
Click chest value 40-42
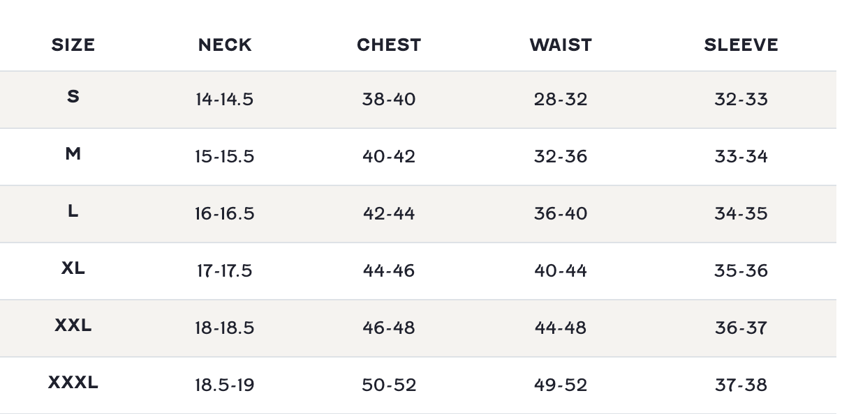tap(389, 157)
